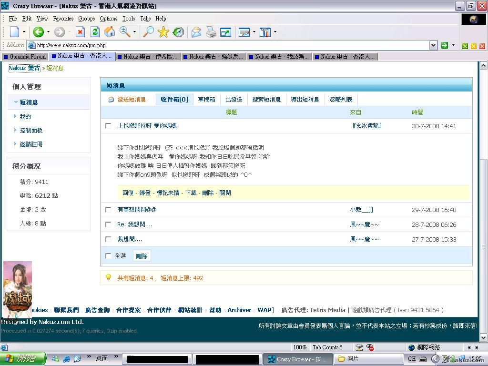Open 圖片 folder in taskbar

pyautogui.click(x=369, y=358)
